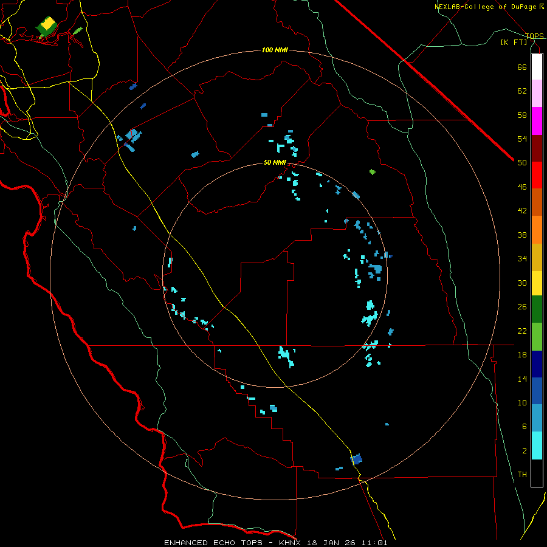This screenshot has width=547, height=547.
Task: Click the dark red 54 kft legend swatch
Action: click(537, 148)
